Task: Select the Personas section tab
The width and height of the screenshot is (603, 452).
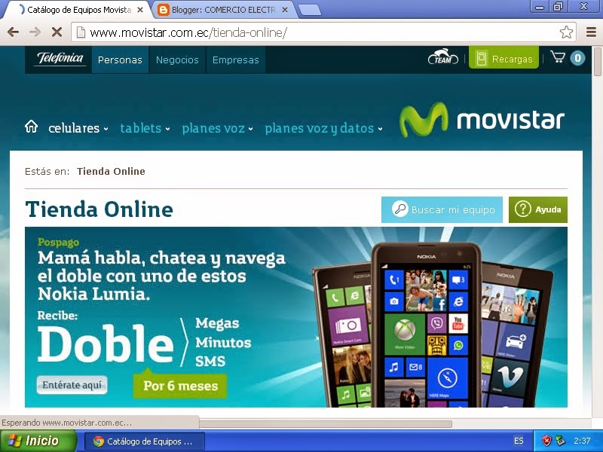Action: click(120, 60)
